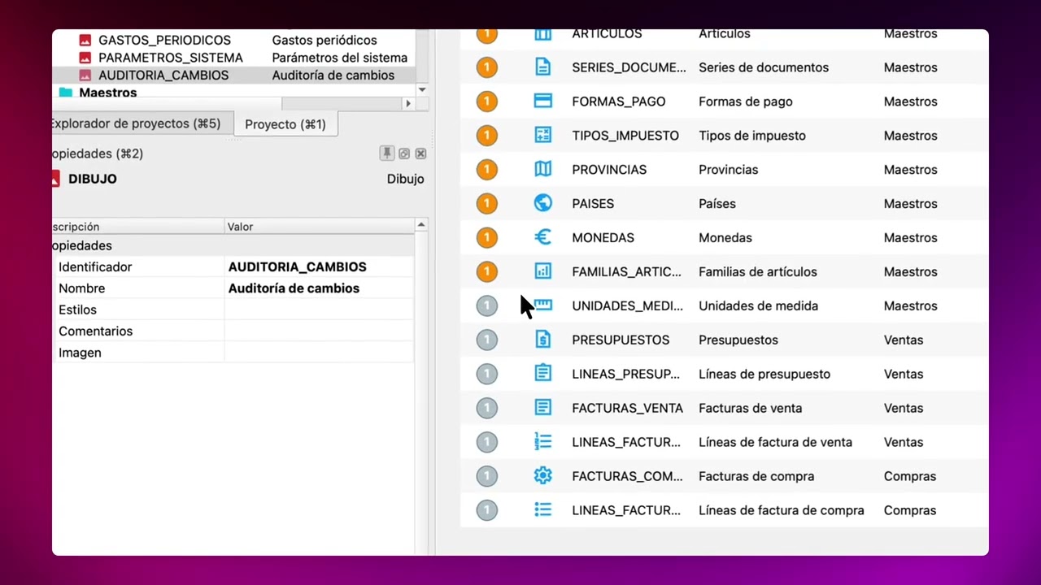The height and width of the screenshot is (585, 1041).
Task: Select the Imagen property label
Action: point(80,353)
